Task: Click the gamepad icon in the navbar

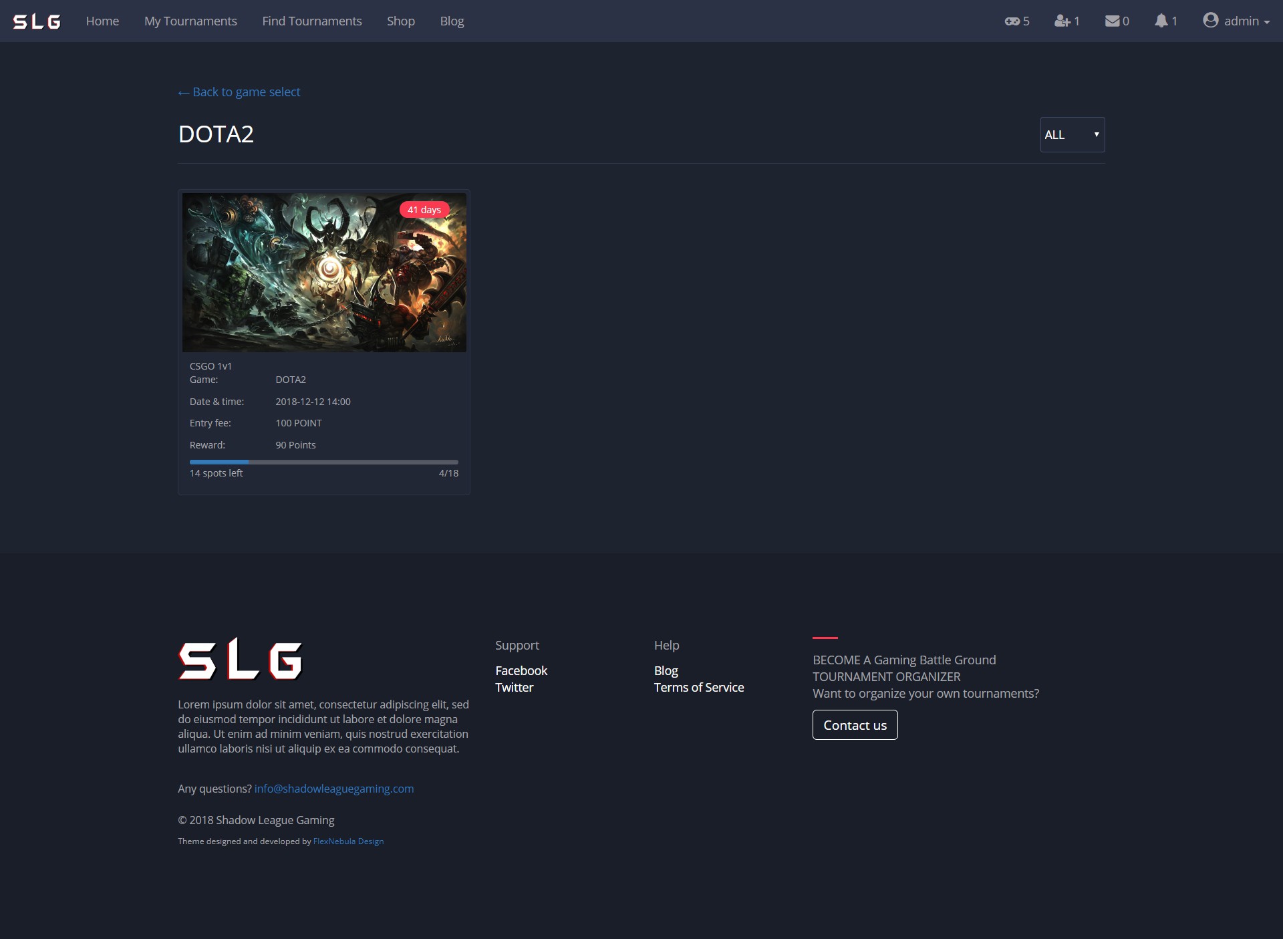Action: click(x=1012, y=21)
